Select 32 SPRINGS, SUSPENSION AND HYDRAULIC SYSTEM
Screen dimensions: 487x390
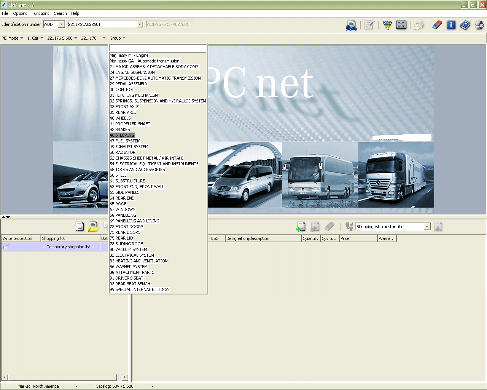(158, 101)
